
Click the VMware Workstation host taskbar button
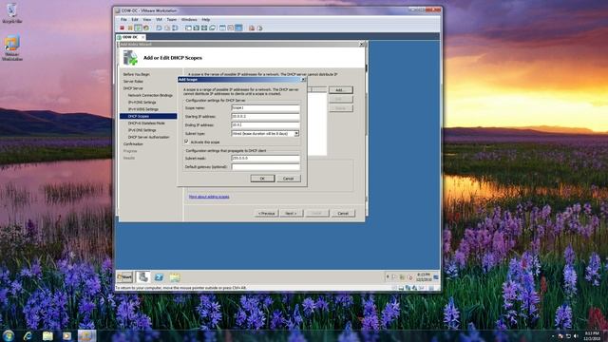pyautogui.click(x=86, y=335)
